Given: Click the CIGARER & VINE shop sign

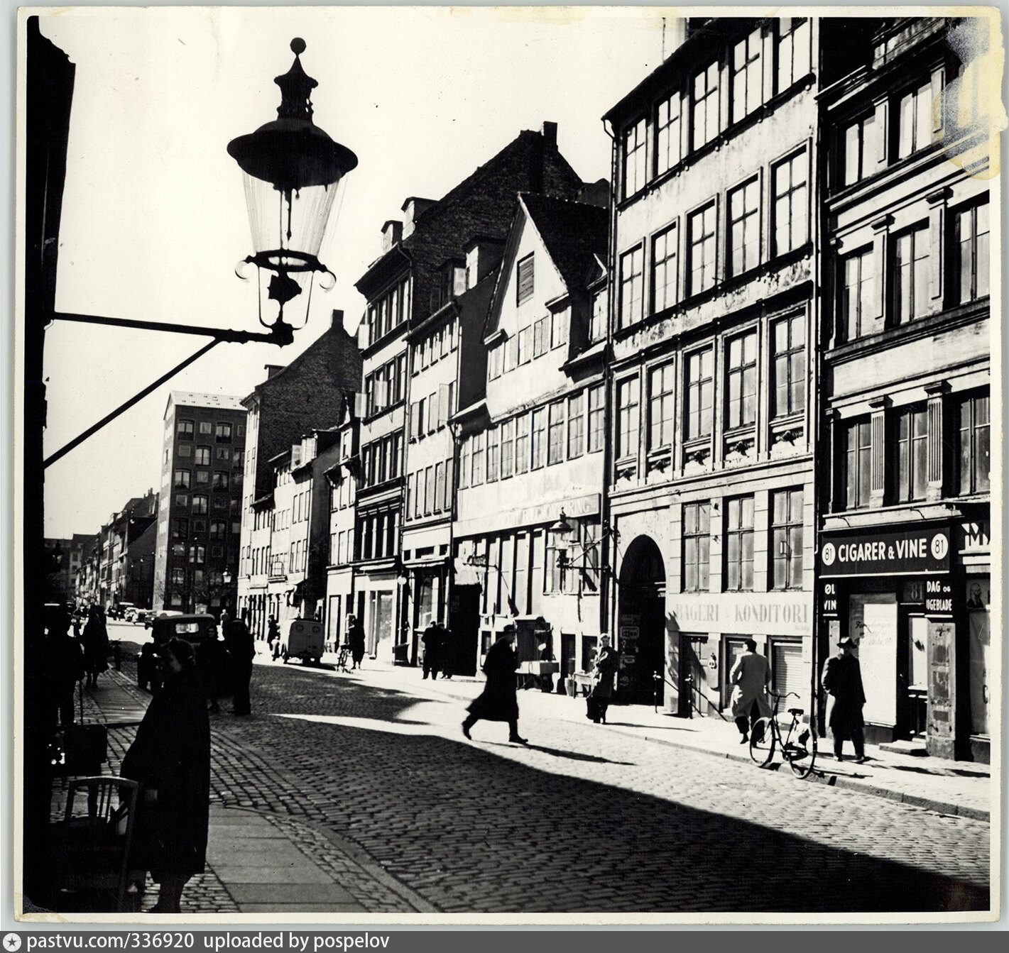Looking at the screenshot, I should [885, 553].
